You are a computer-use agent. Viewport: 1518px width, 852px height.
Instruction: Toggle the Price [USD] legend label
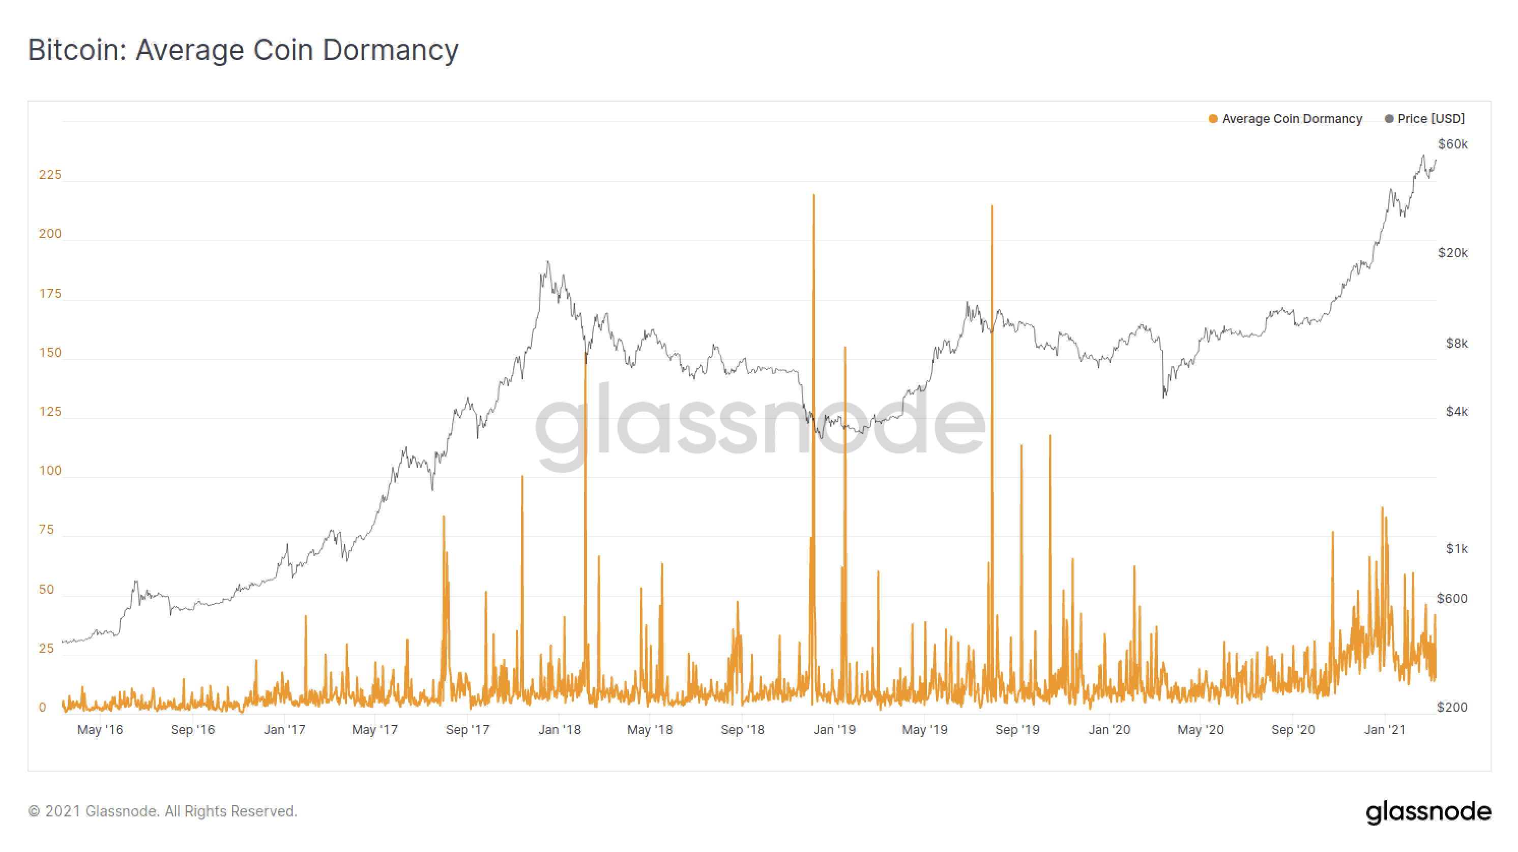(1430, 119)
